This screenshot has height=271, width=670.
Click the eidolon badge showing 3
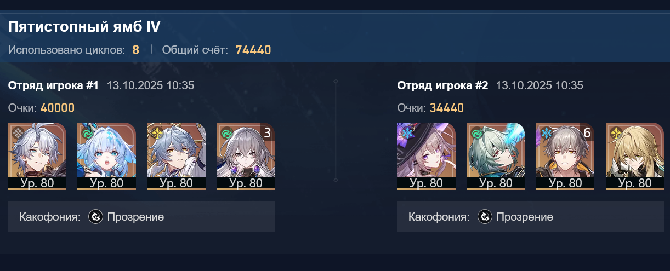click(x=267, y=132)
